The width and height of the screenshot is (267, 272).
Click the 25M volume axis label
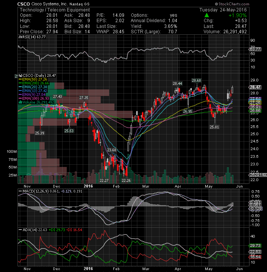(x=13, y=175)
